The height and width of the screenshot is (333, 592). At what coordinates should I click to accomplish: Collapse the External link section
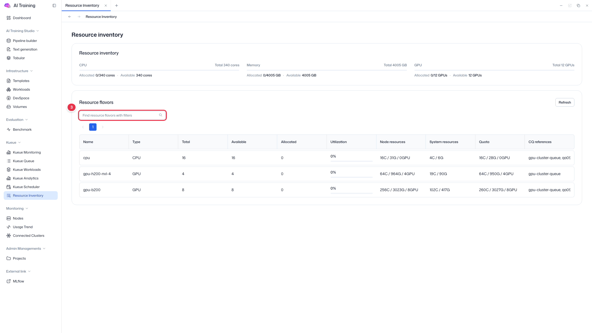pyautogui.click(x=18, y=271)
